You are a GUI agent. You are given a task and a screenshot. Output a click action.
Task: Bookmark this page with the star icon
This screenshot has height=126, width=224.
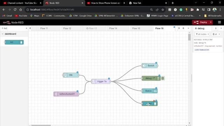[162, 10]
